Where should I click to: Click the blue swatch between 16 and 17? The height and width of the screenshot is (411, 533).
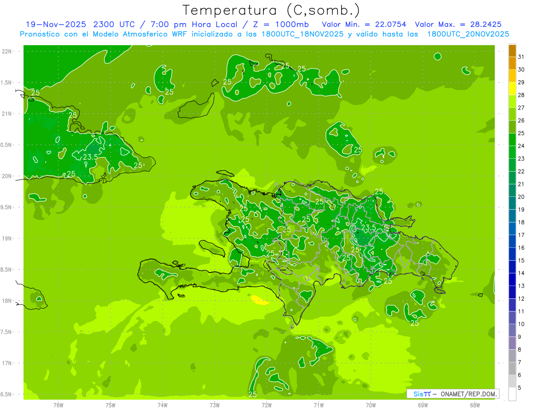(x=512, y=242)
